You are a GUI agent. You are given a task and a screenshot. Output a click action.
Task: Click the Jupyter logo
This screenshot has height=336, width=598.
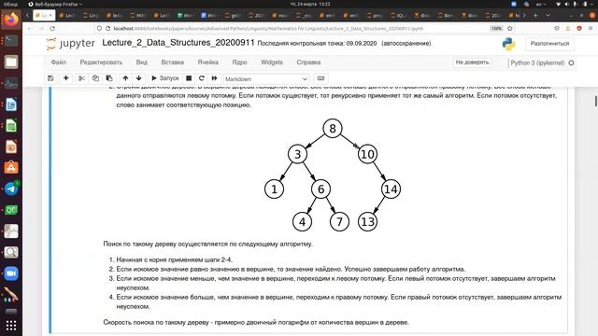71,44
